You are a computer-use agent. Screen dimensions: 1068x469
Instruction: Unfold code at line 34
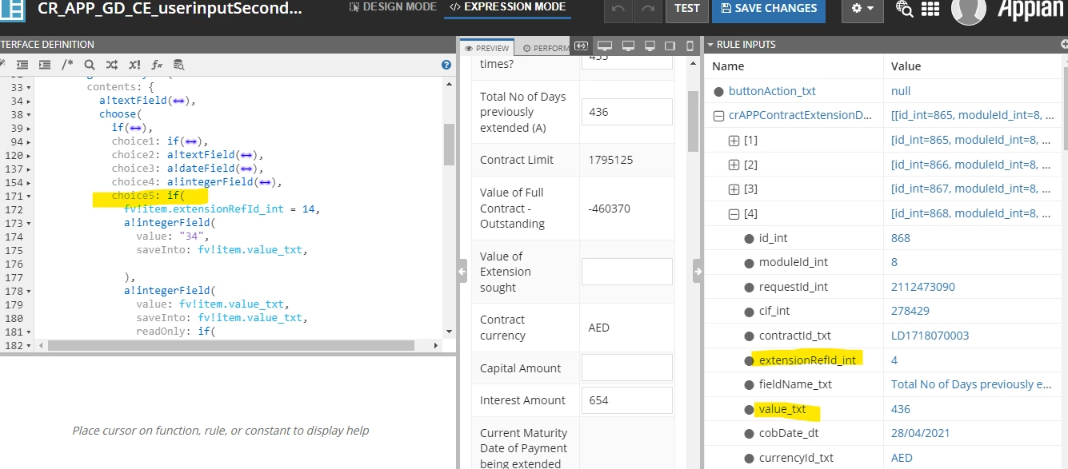click(29, 101)
